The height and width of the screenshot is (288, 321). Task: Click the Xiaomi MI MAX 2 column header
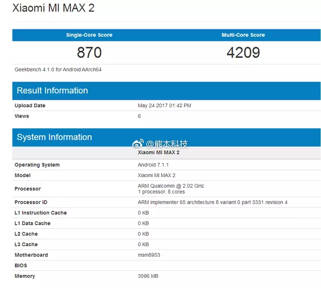point(158,152)
